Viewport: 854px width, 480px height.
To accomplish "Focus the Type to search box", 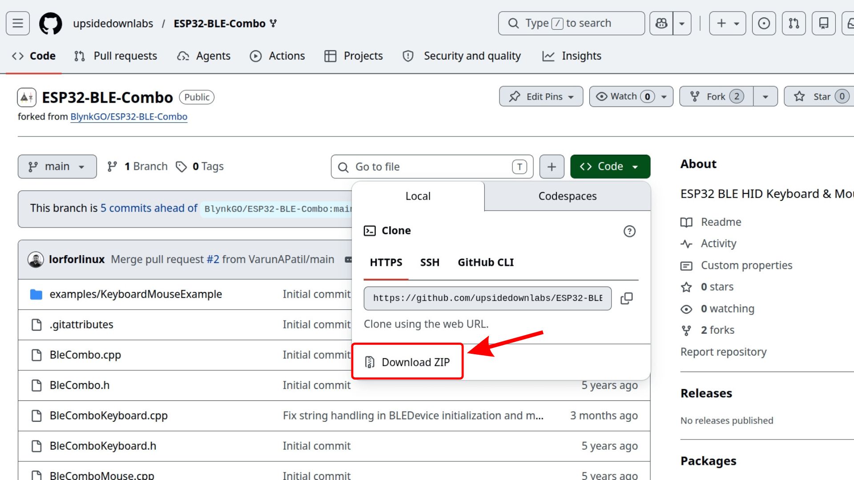I will [571, 23].
